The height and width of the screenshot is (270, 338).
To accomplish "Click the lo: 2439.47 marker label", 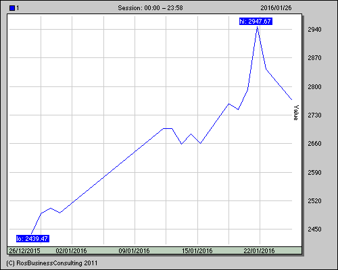I will (x=32, y=238).
